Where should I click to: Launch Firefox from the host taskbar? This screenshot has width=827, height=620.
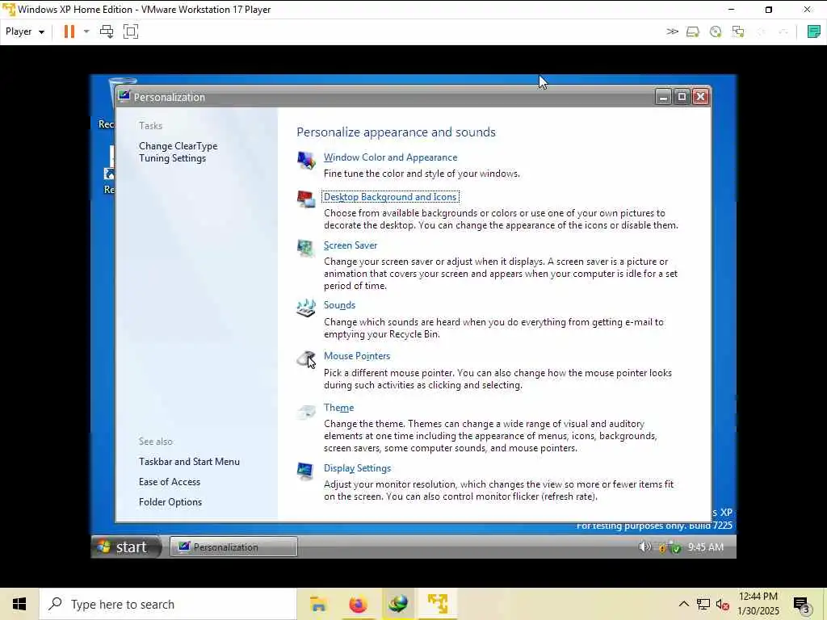pos(358,604)
